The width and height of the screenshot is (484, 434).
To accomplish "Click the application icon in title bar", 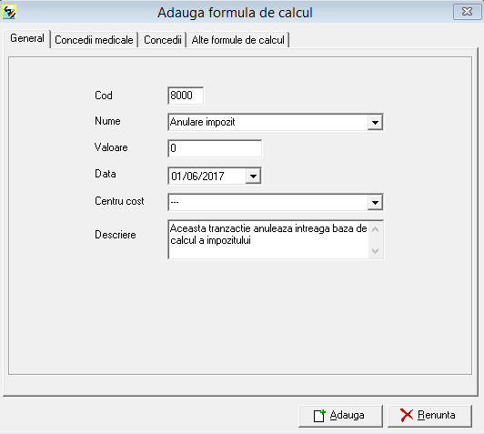I will pyautogui.click(x=9, y=13).
